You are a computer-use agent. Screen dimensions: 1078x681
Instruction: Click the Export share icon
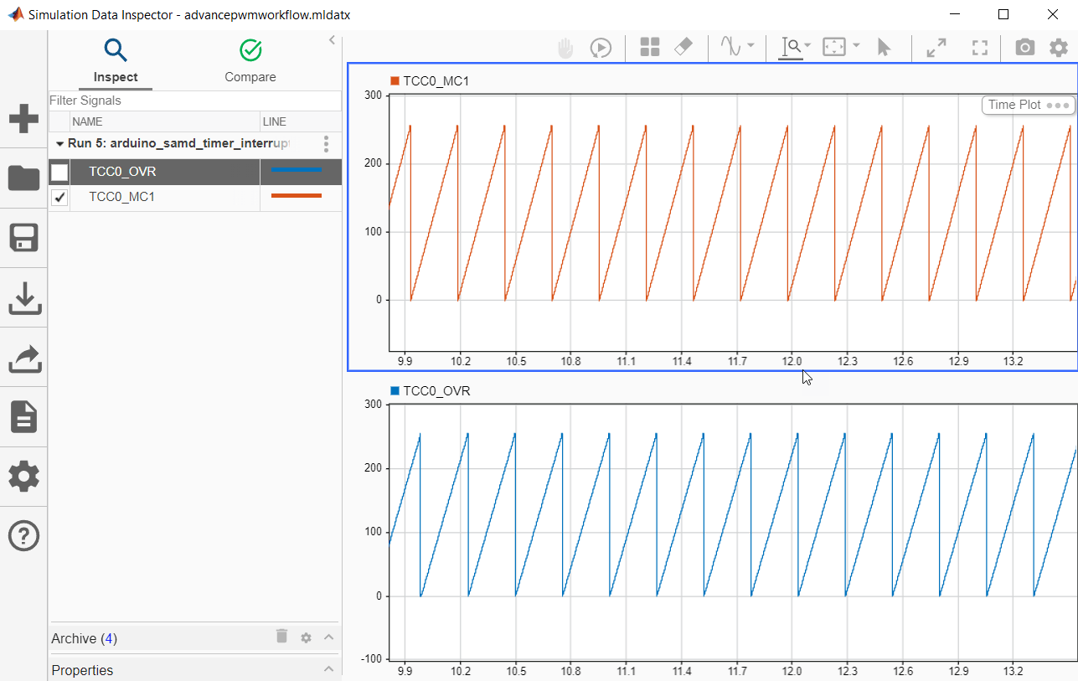pos(23,359)
